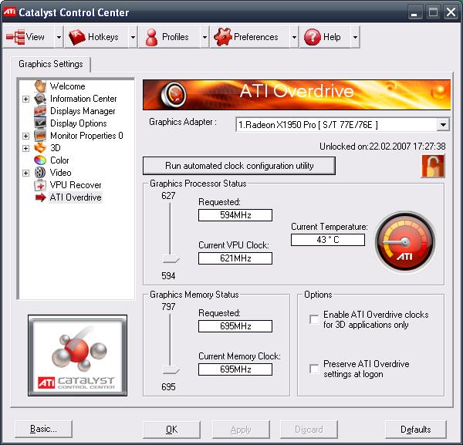Click the Basic... button
Screen dimensions: 463x445
coord(43,429)
